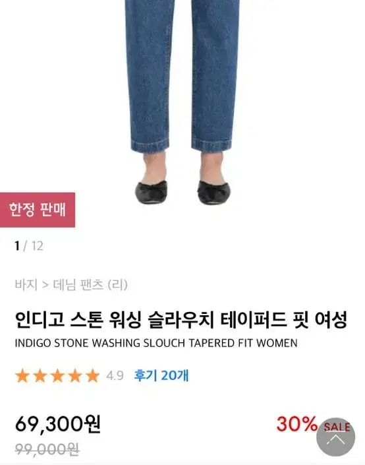365x465 pixels.
Task: Open the 후기 20개 reviews link
Action: pyautogui.click(x=161, y=375)
